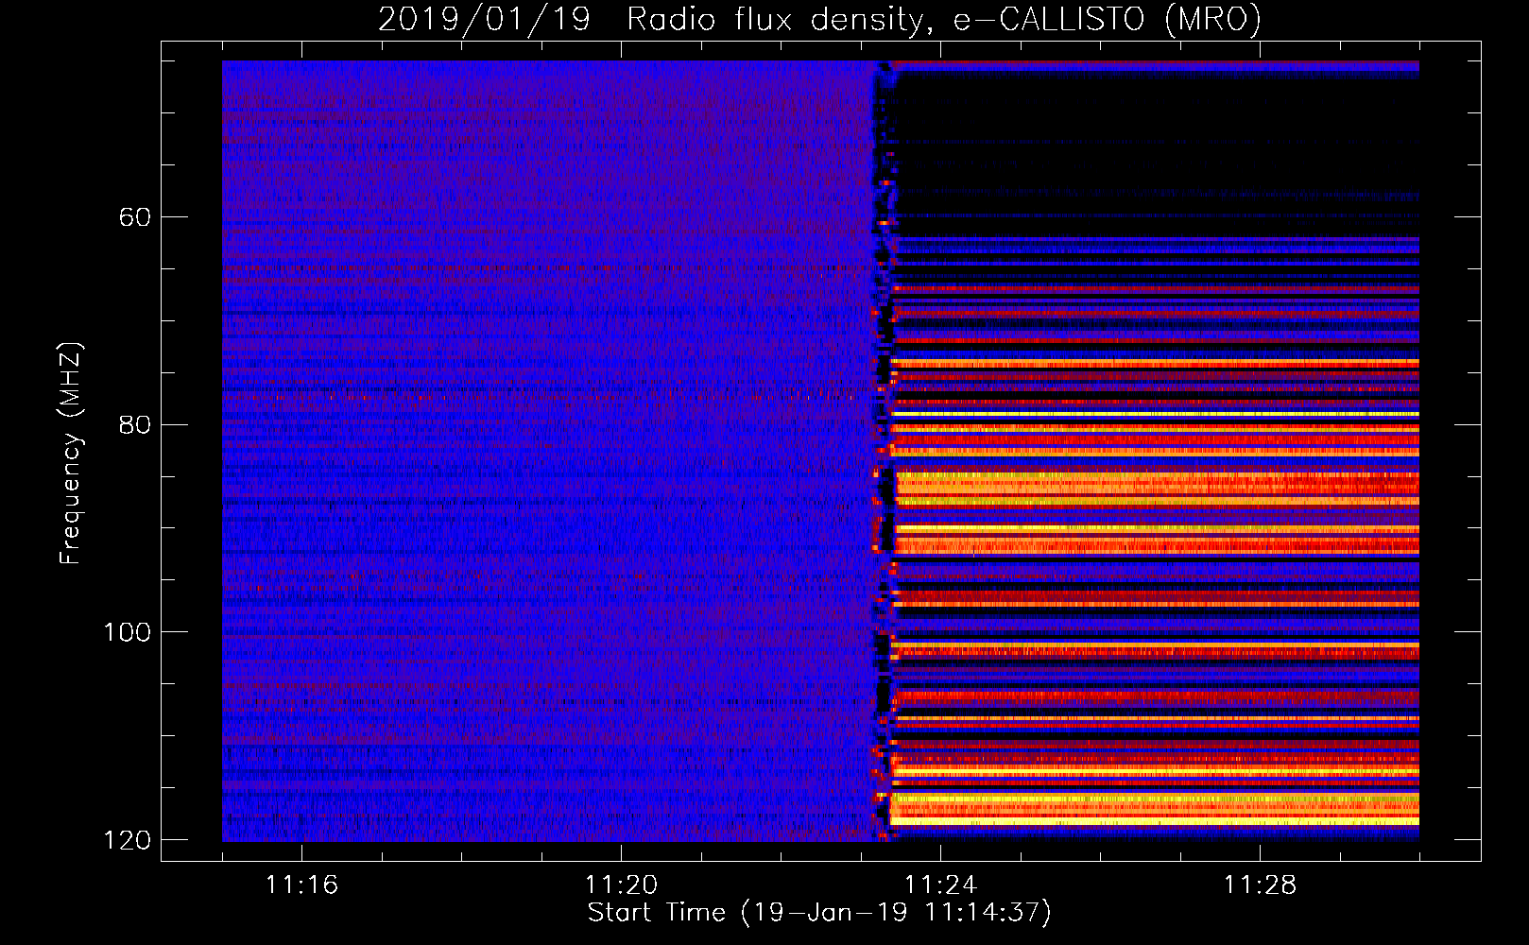This screenshot has height=945, width=1529.
Task: Click the 11:28 time tick label
Action: point(1260,885)
